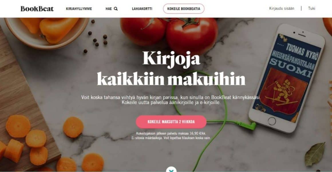Viewport: 332px width, 172px height.
Task: Open the Kirjahyllymme menu item
Action: click(79, 9)
